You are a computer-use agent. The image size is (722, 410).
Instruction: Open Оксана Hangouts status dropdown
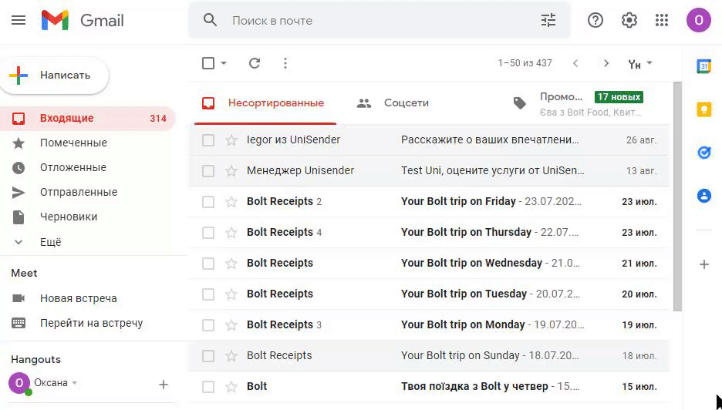point(75,383)
